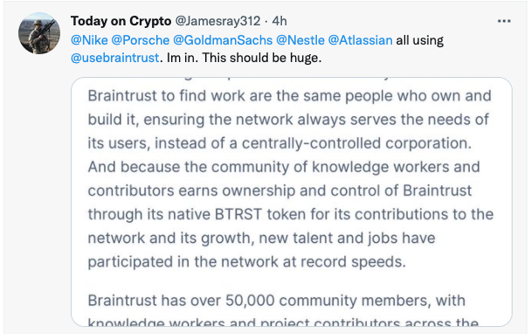The height and width of the screenshot is (334, 530).
Task: Click the @Nike mention
Action: pyautogui.click(x=89, y=40)
